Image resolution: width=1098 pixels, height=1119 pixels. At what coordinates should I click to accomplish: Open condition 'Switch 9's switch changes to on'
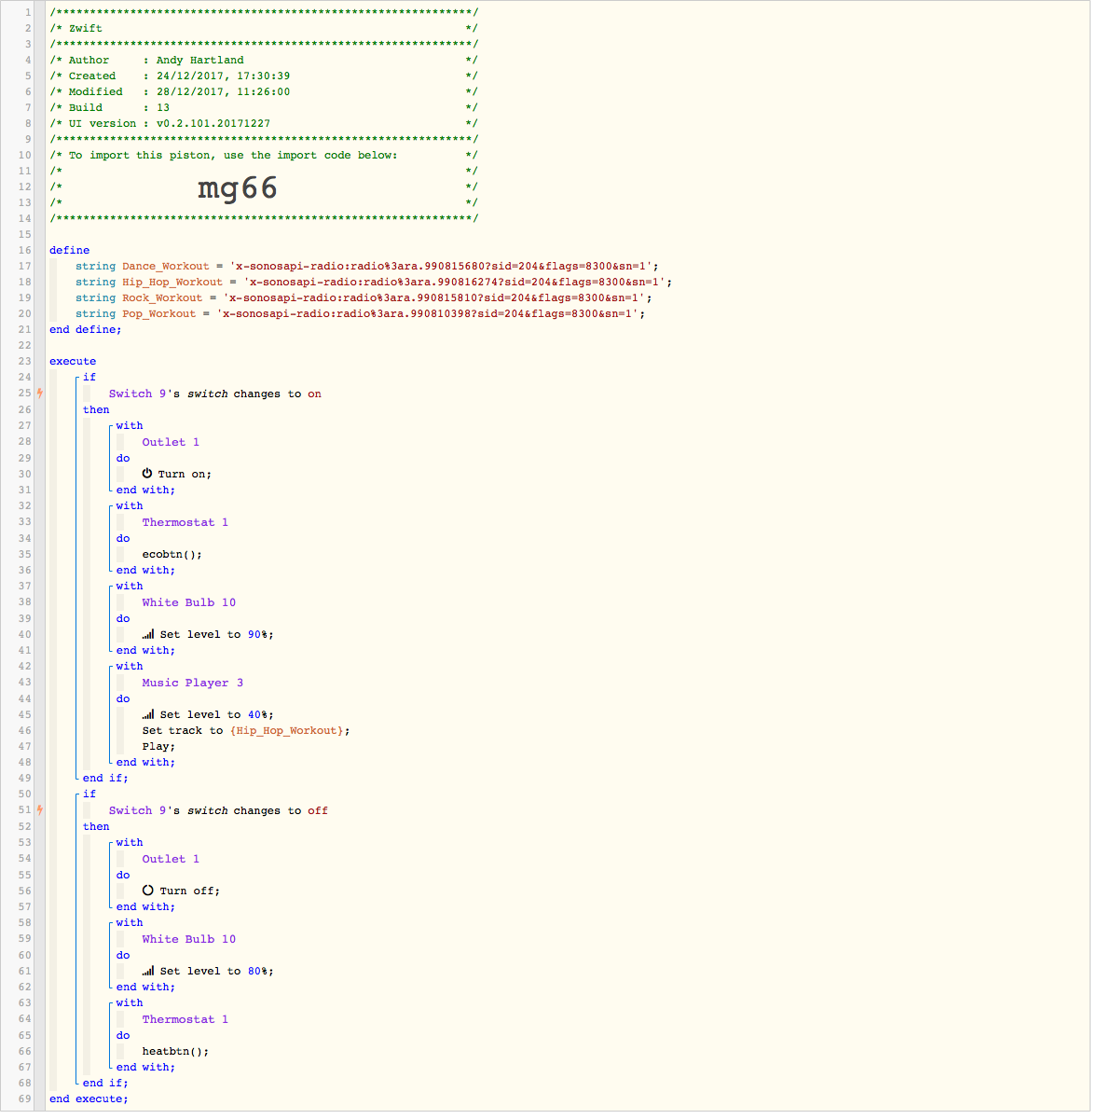pos(215,394)
